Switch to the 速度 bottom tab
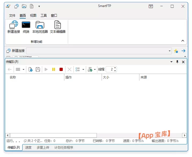 28,148
